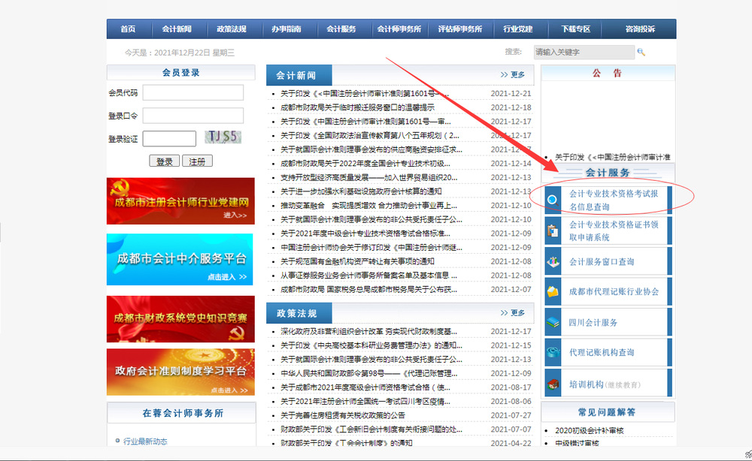Expand more news with 会计新闻 的 更多 link
This screenshot has height=461, width=752.
(x=516, y=74)
